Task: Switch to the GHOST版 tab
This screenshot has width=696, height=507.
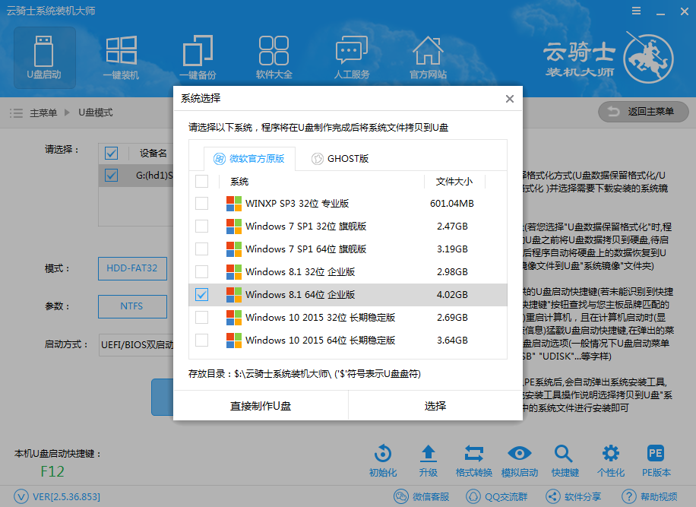Action: tap(340, 159)
